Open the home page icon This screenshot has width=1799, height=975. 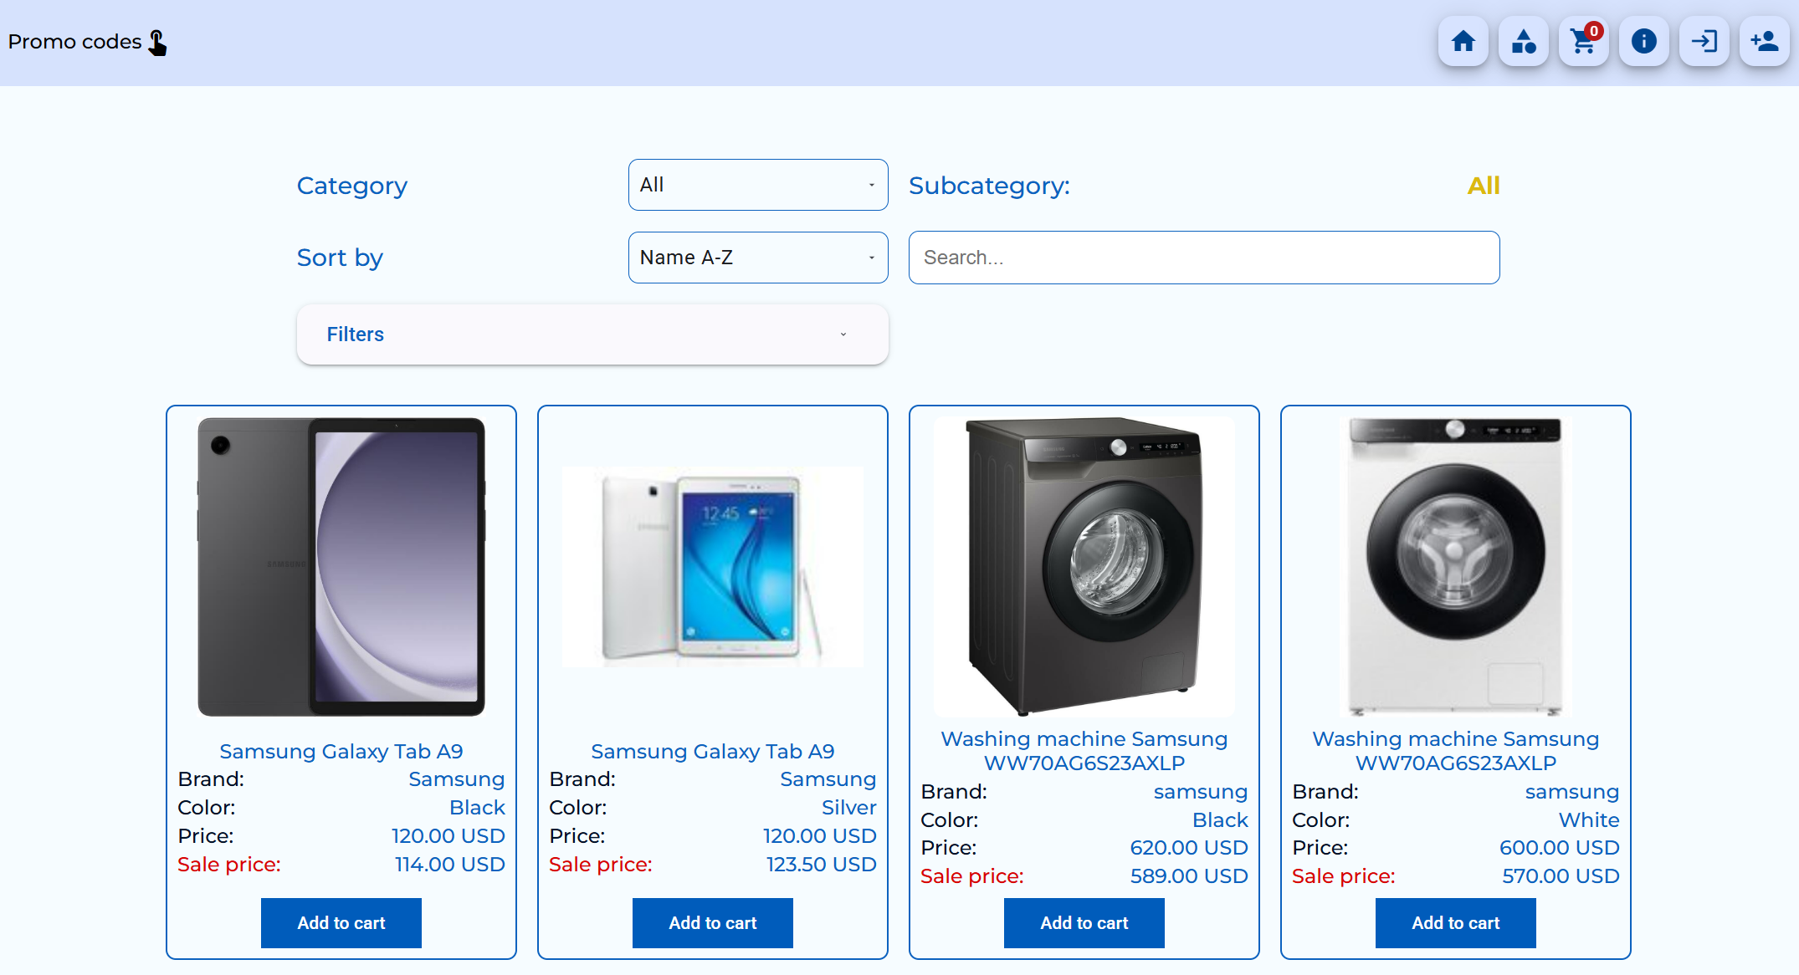(x=1463, y=41)
